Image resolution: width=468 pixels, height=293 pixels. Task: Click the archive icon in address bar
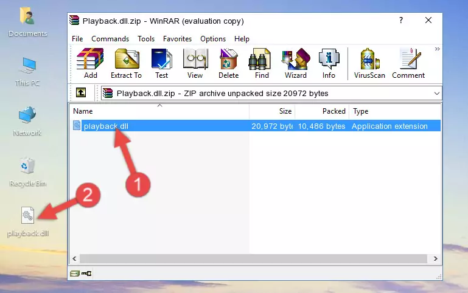point(108,93)
